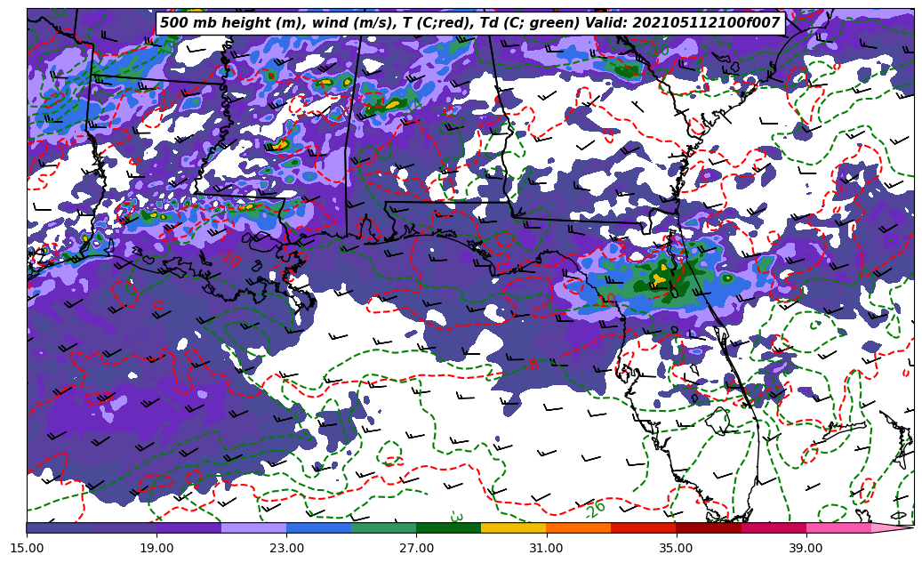Click the dark maroon colorbar segment
The image size is (922, 563).
coord(708,527)
